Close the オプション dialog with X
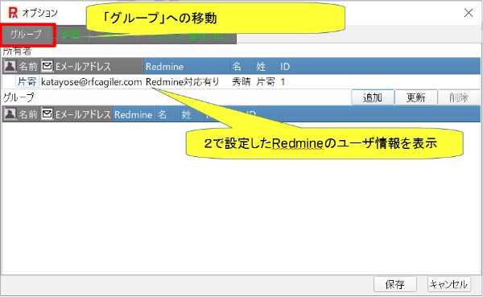 [469, 13]
